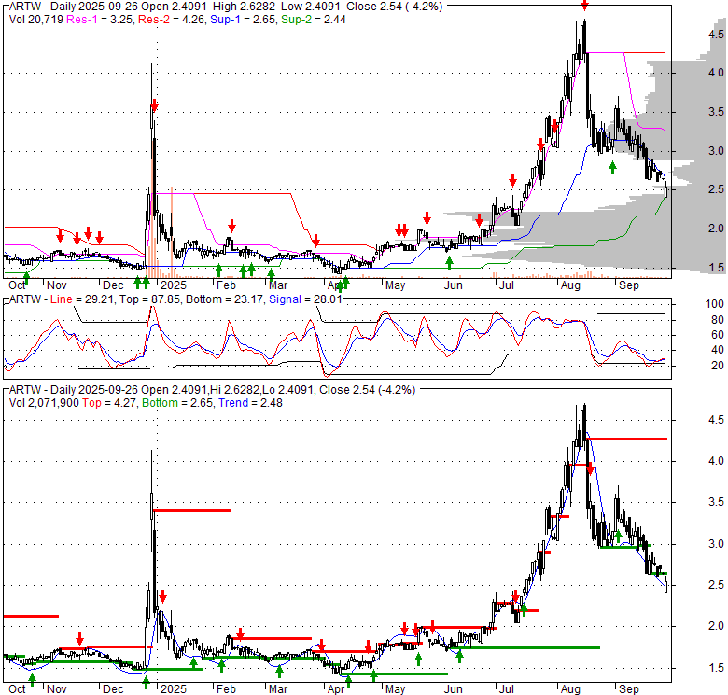Click the Dec label on top chart time axis
The height and width of the screenshot is (695, 728).
(x=113, y=285)
